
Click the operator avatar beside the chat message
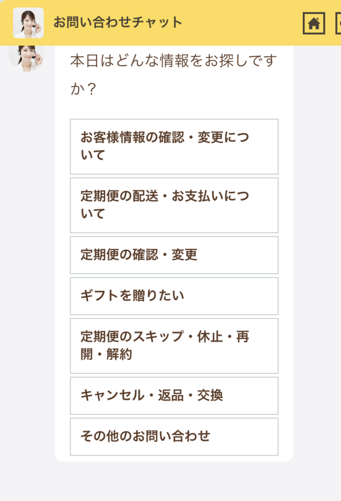[x=26, y=58]
